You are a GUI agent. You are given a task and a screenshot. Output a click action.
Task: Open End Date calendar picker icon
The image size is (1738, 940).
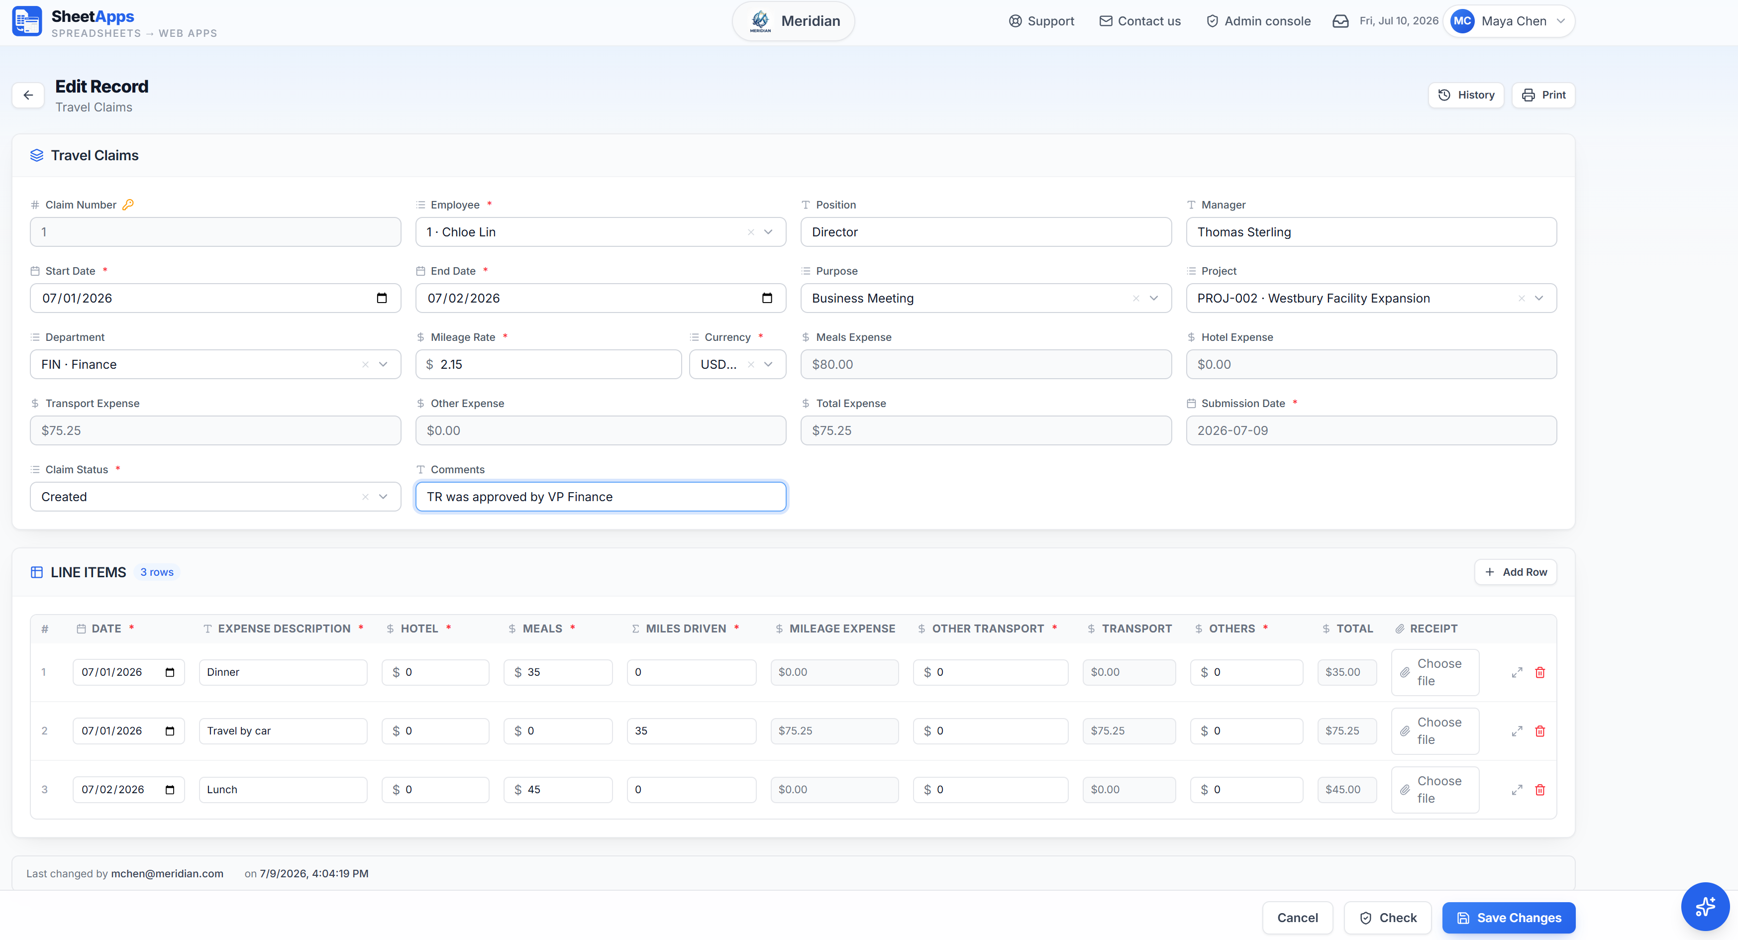pyautogui.click(x=766, y=298)
